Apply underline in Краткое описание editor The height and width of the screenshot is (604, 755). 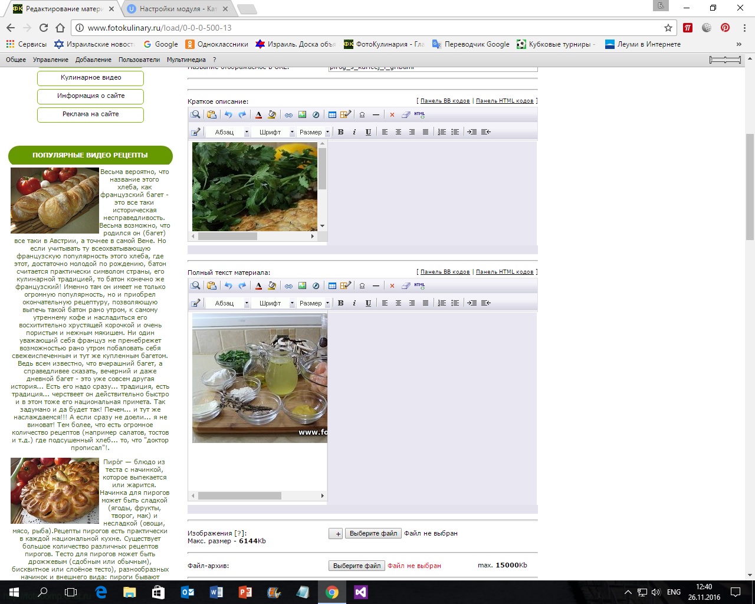point(368,132)
